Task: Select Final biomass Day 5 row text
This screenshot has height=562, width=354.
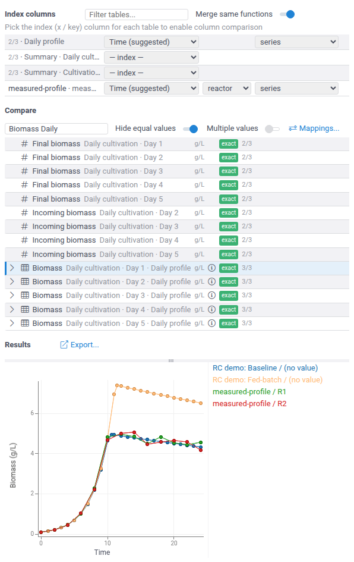Action: point(97,199)
